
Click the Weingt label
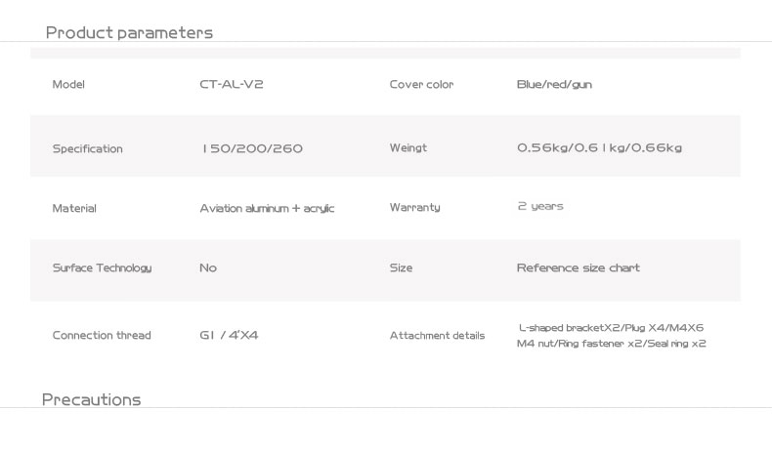[x=408, y=147]
